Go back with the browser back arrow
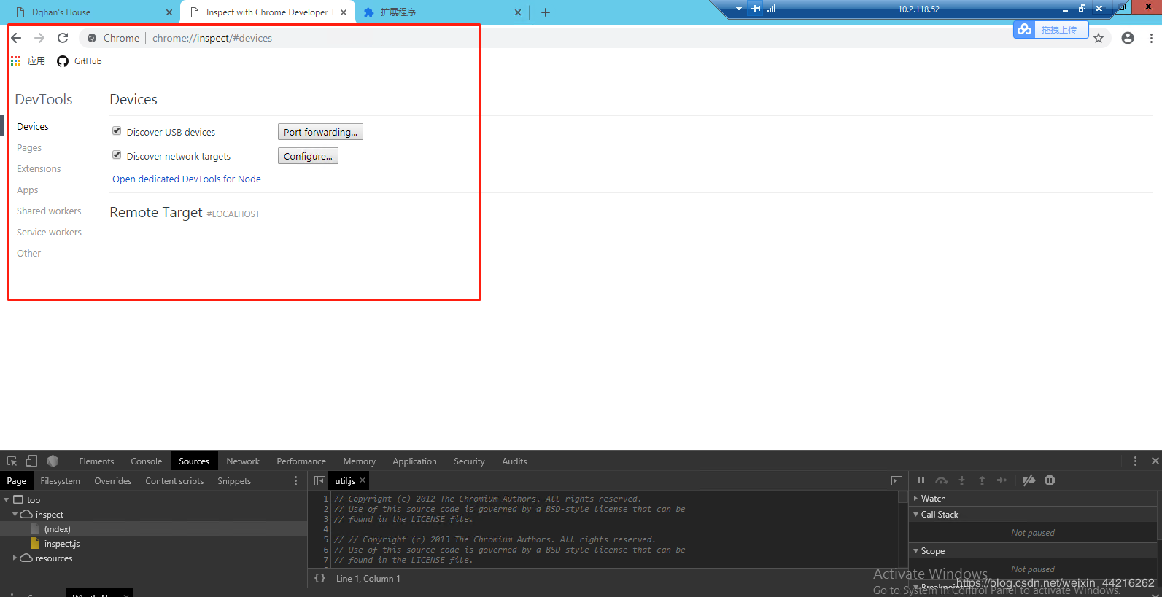1162x597 pixels. 16,38
